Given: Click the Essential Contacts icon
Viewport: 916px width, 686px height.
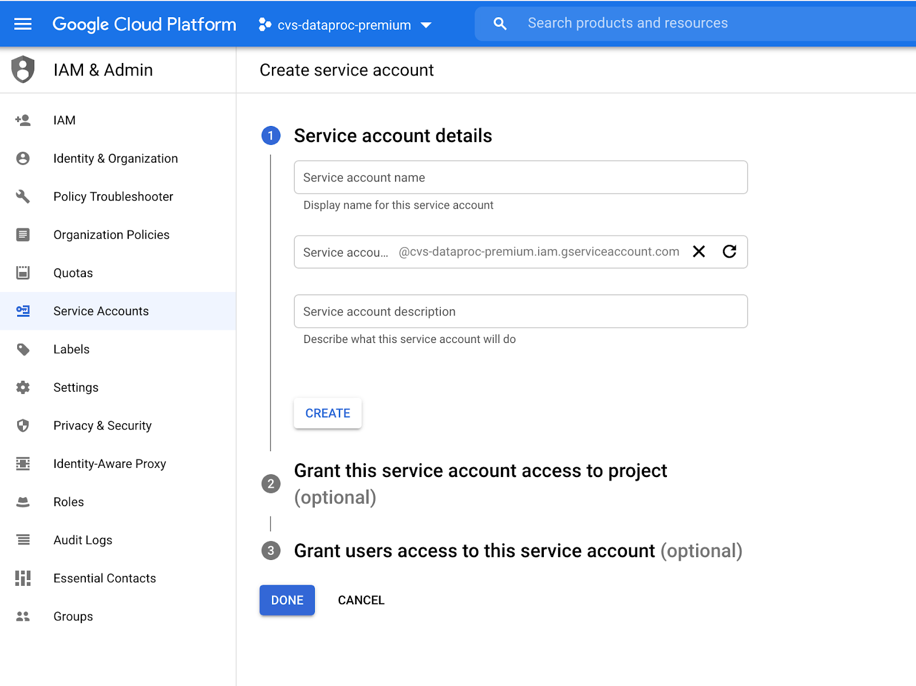Looking at the screenshot, I should (x=23, y=578).
